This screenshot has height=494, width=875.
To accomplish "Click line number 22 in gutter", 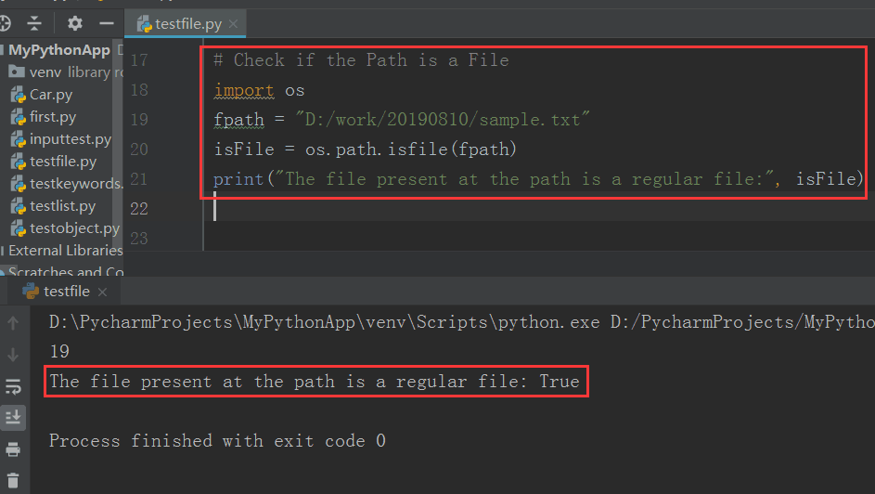I will point(139,209).
